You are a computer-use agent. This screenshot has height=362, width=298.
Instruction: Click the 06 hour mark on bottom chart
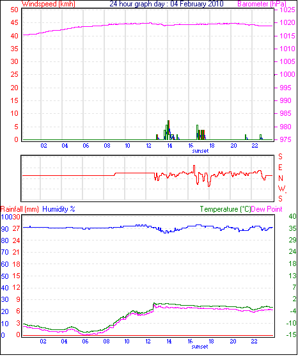click(85, 342)
